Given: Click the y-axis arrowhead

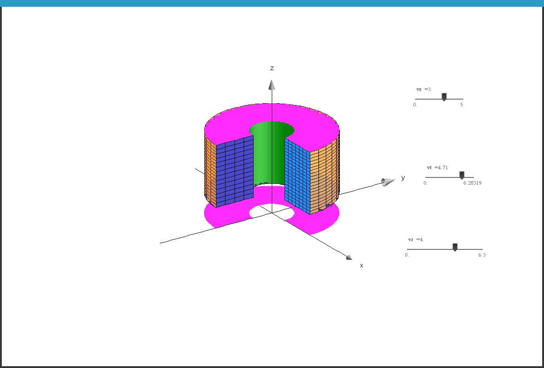Looking at the screenshot, I should coord(387,182).
